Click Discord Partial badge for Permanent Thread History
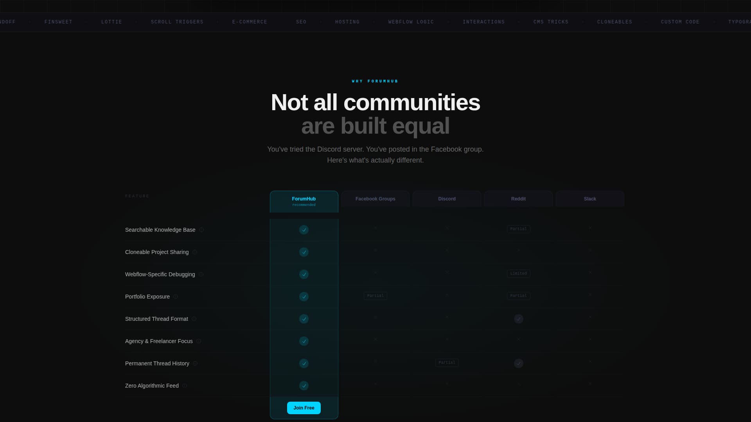The image size is (751, 422). point(447,363)
